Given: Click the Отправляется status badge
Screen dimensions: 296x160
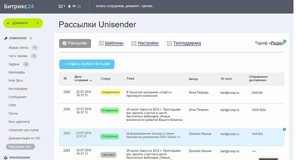Looking at the screenshot, I should tap(111, 93).
